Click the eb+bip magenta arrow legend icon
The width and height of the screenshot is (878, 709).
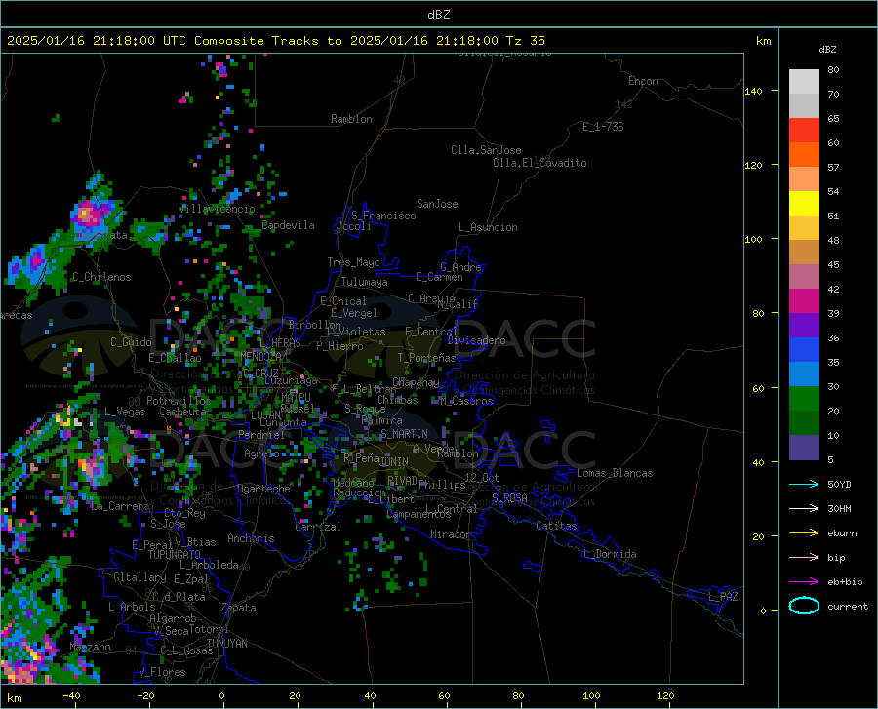tap(804, 582)
